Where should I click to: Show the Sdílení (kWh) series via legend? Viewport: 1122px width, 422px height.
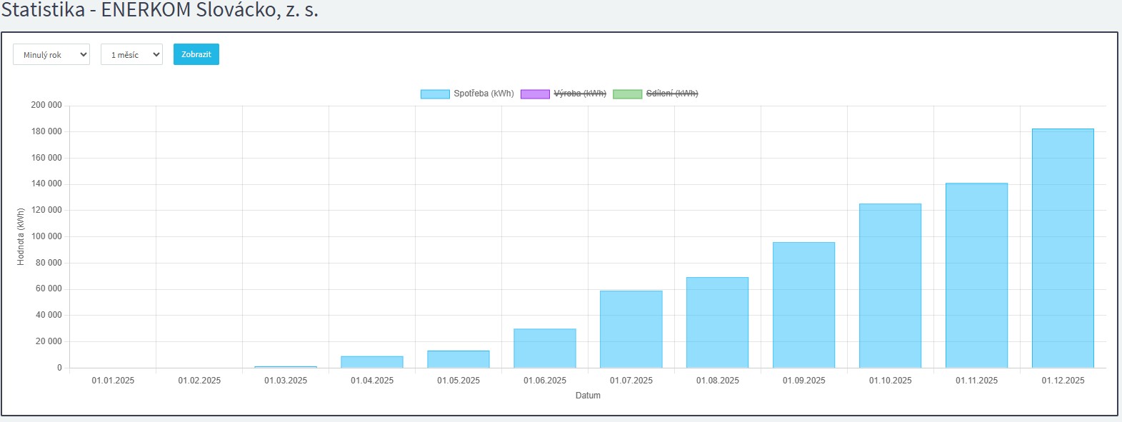671,94
